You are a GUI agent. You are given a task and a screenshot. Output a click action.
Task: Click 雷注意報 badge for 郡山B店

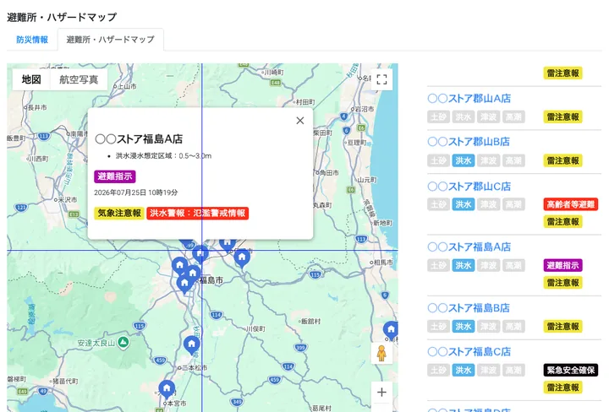(x=562, y=160)
